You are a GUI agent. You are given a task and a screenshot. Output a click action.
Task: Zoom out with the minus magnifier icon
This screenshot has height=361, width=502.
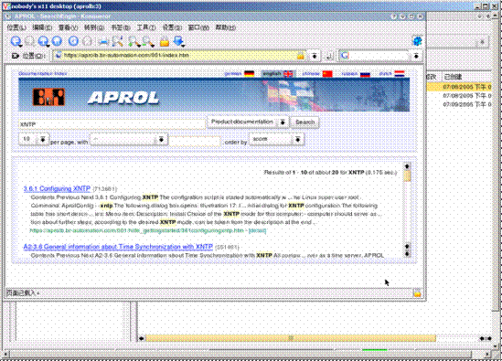click(147, 41)
